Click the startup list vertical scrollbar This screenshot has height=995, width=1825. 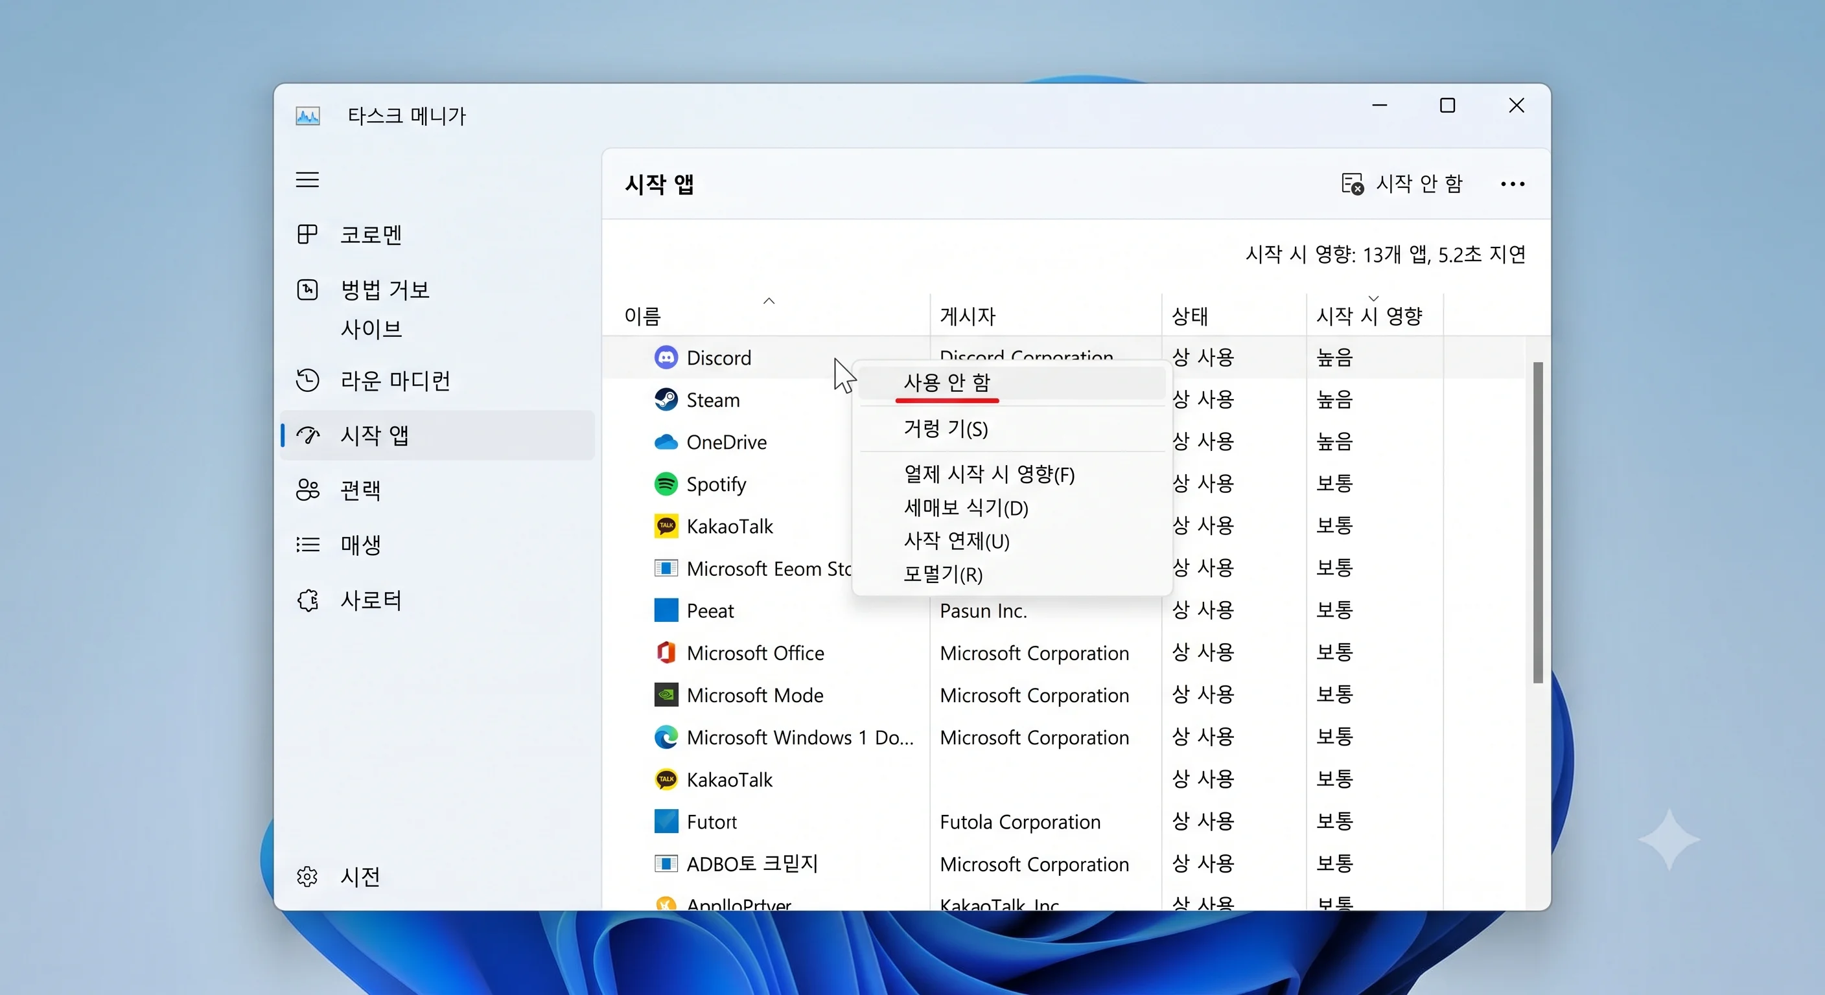(x=1537, y=523)
